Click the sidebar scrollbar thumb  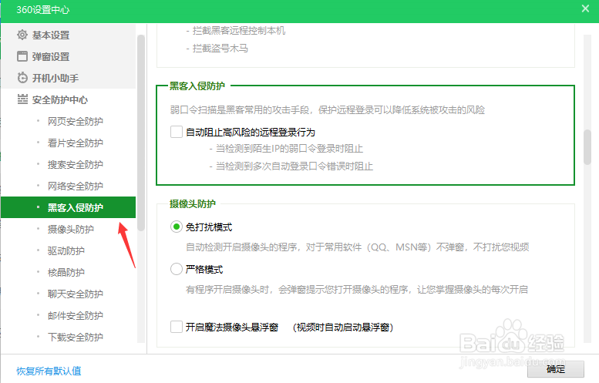pos(141,133)
